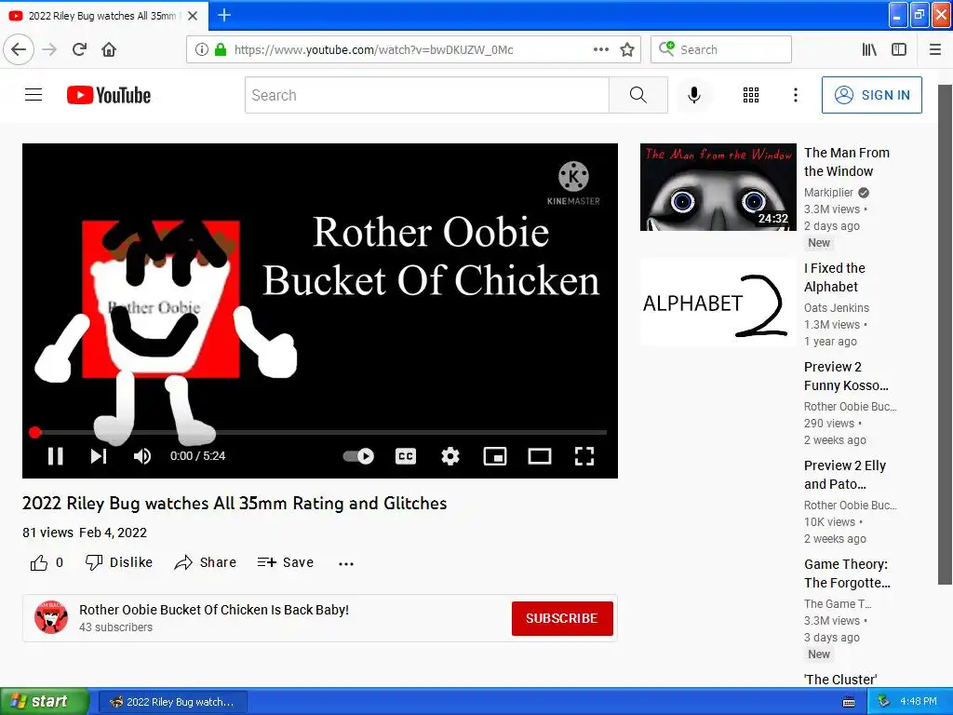Go back in browser
This screenshot has width=953, height=715.
click(x=19, y=49)
